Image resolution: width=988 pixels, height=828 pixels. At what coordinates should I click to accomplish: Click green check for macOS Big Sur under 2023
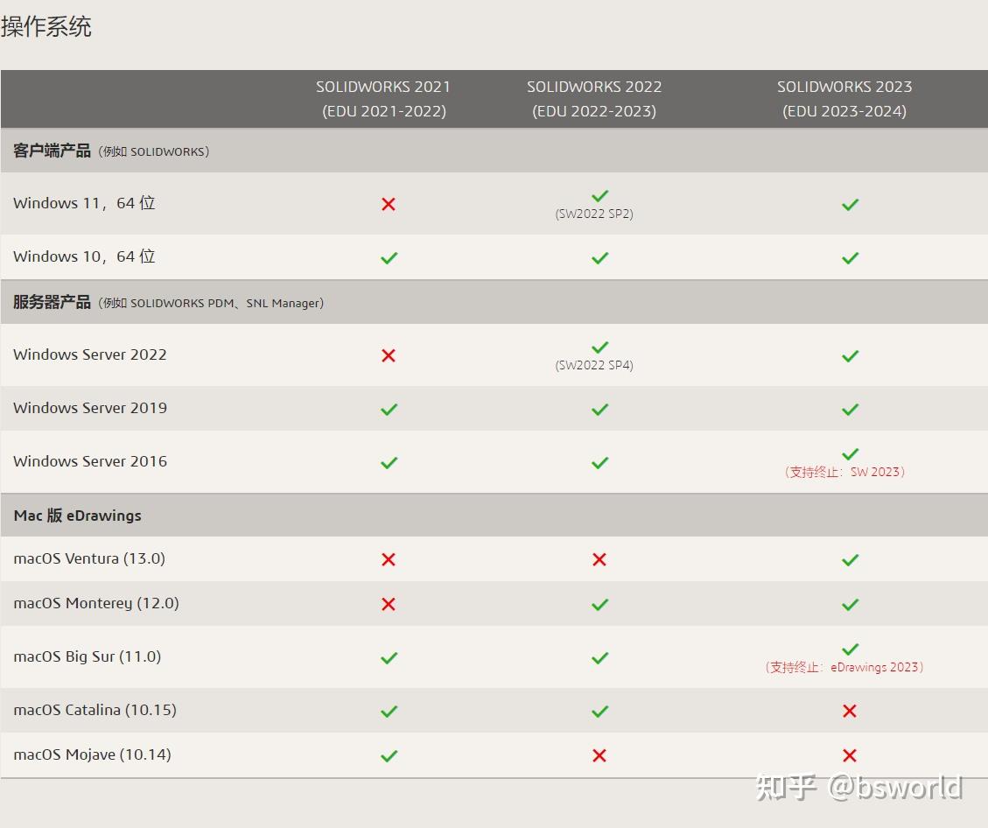[x=850, y=649]
